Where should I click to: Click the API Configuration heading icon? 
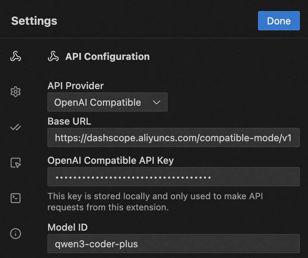[53, 56]
